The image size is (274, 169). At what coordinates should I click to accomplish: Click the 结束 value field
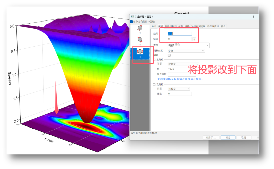pos(180,39)
